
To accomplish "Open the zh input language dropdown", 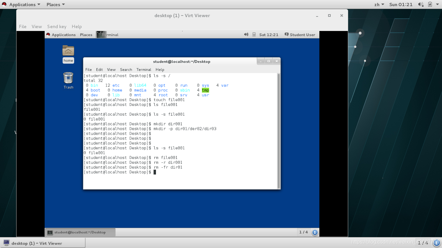I will (x=379, y=5).
